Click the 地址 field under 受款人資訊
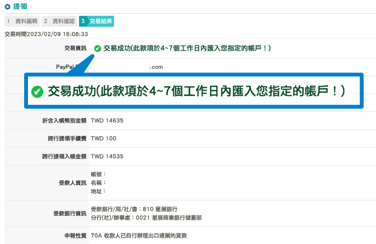This screenshot has height=244, width=376. pos(98,191)
